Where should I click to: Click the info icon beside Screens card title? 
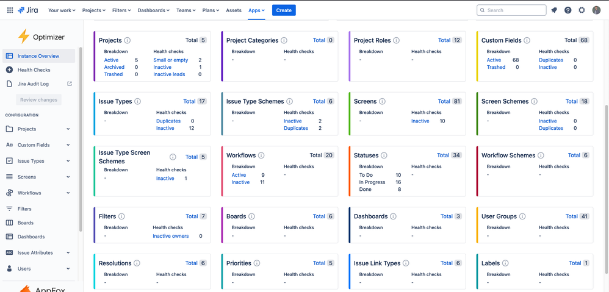[x=382, y=101]
